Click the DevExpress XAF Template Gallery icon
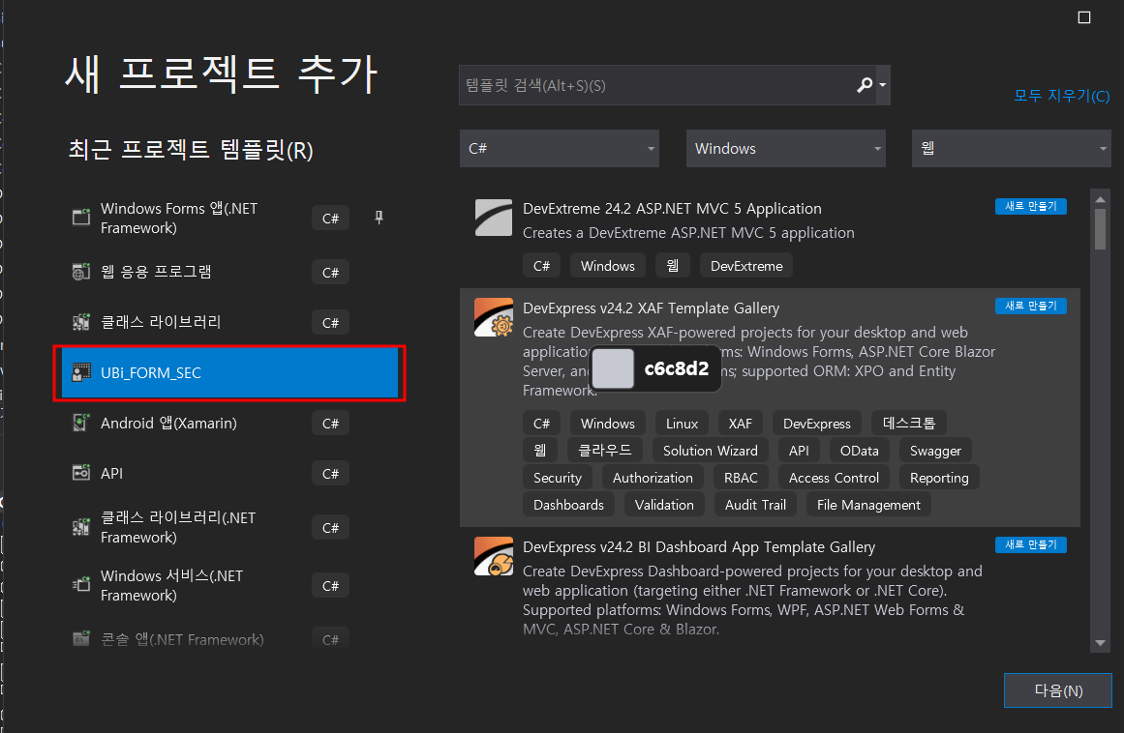 (493, 317)
